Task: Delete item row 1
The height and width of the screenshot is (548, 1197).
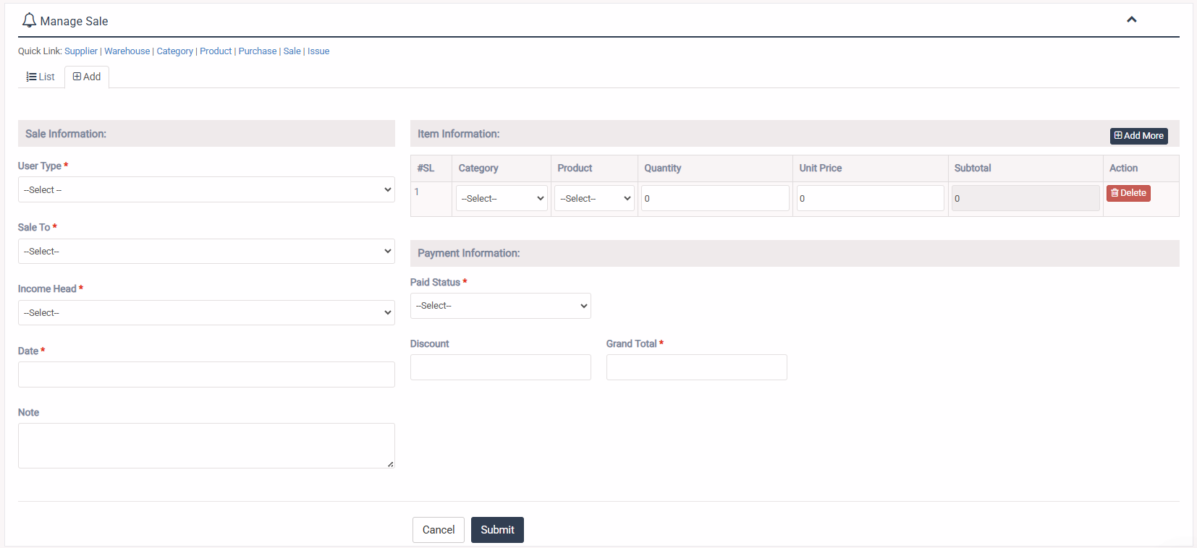Action: pyautogui.click(x=1128, y=193)
